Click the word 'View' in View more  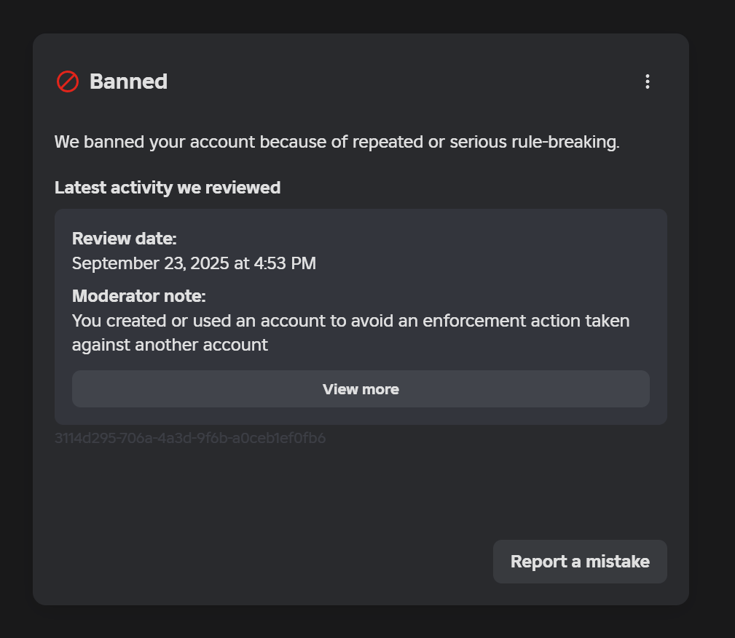(x=339, y=389)
